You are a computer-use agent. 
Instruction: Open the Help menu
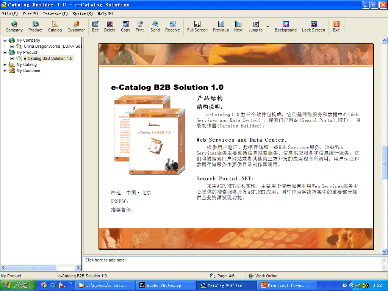click(x=105, y=14)
